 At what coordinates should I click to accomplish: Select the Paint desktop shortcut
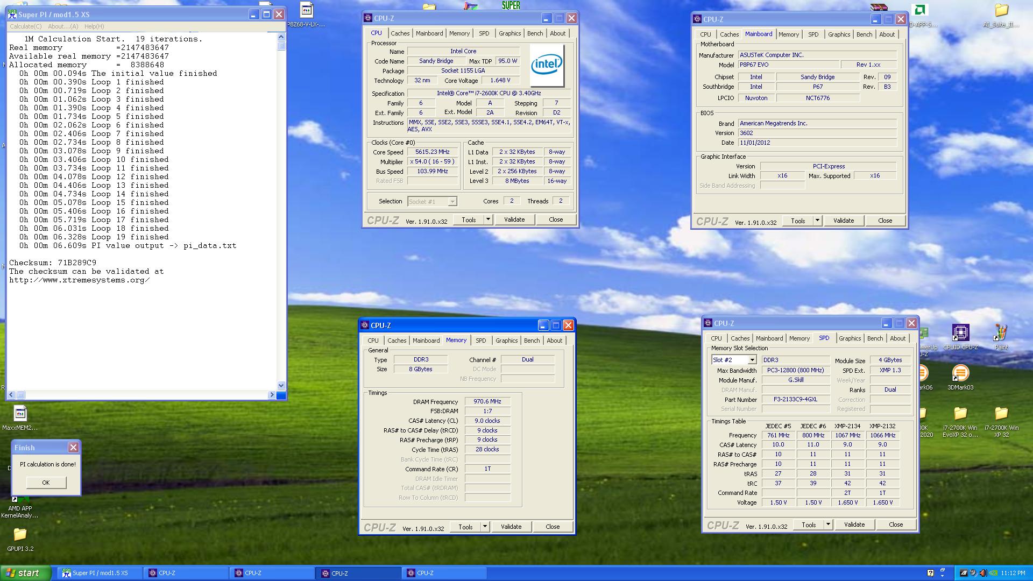(x=1001, y=337)
